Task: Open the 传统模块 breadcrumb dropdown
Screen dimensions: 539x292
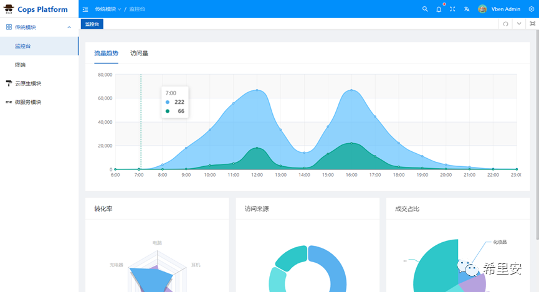Action: 108,9
